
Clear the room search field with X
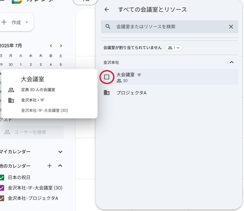coord(231,26)
